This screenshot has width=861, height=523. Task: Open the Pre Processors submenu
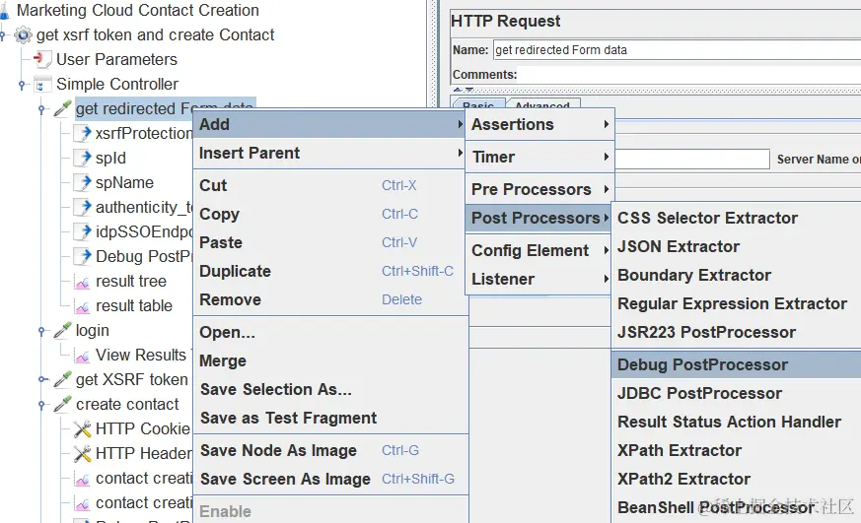click(x=539, y=189)
